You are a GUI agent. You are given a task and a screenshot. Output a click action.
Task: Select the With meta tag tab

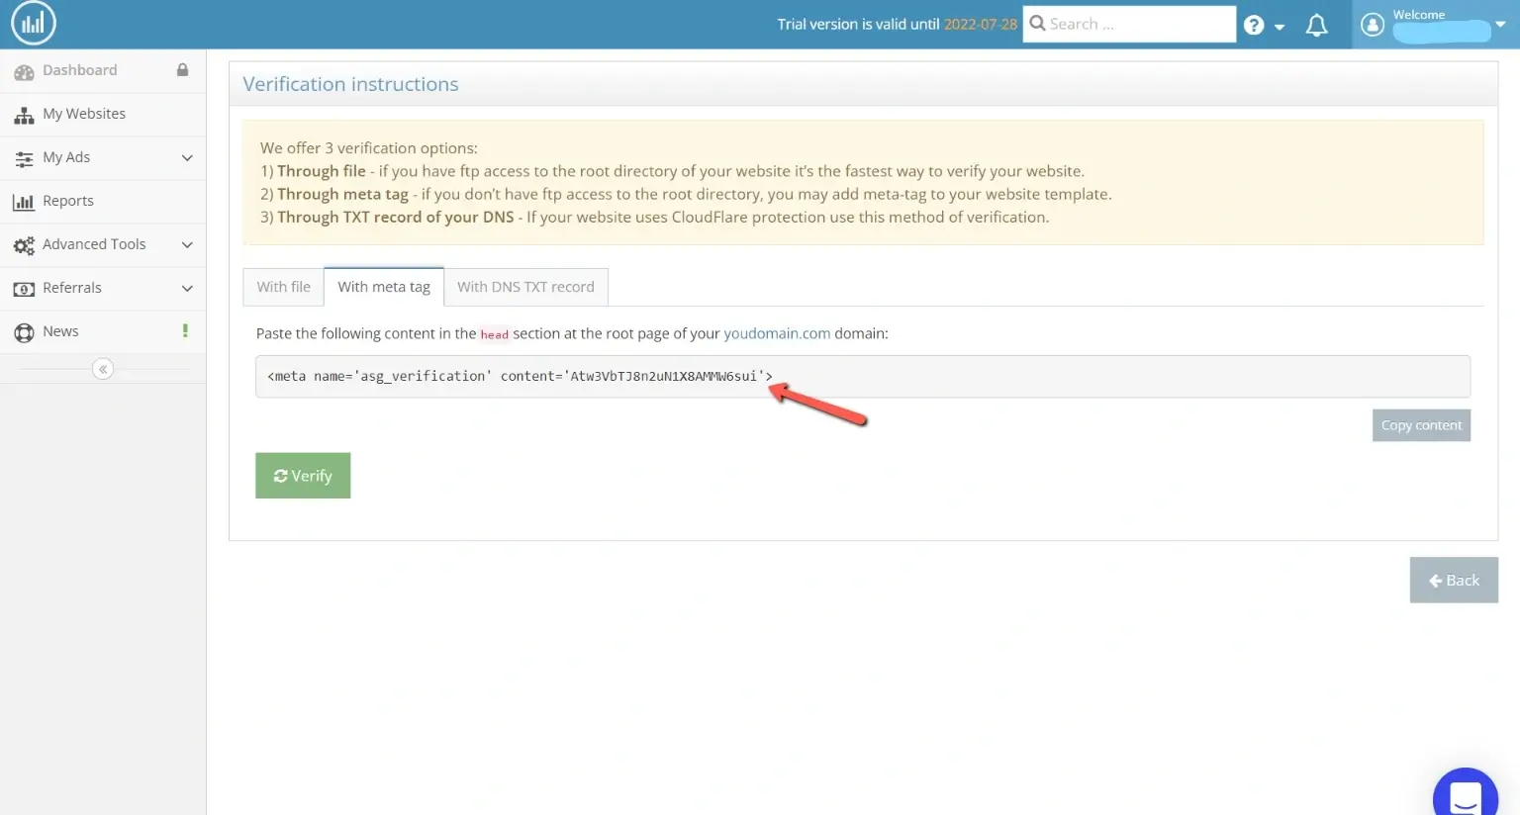384,287
